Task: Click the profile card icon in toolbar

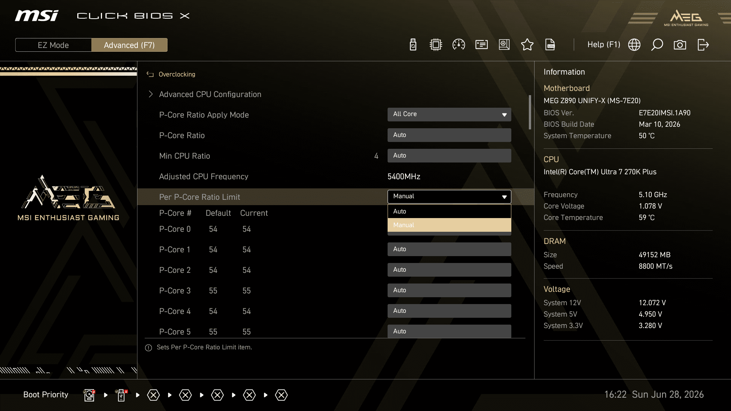Action: [x=482, y=45]
